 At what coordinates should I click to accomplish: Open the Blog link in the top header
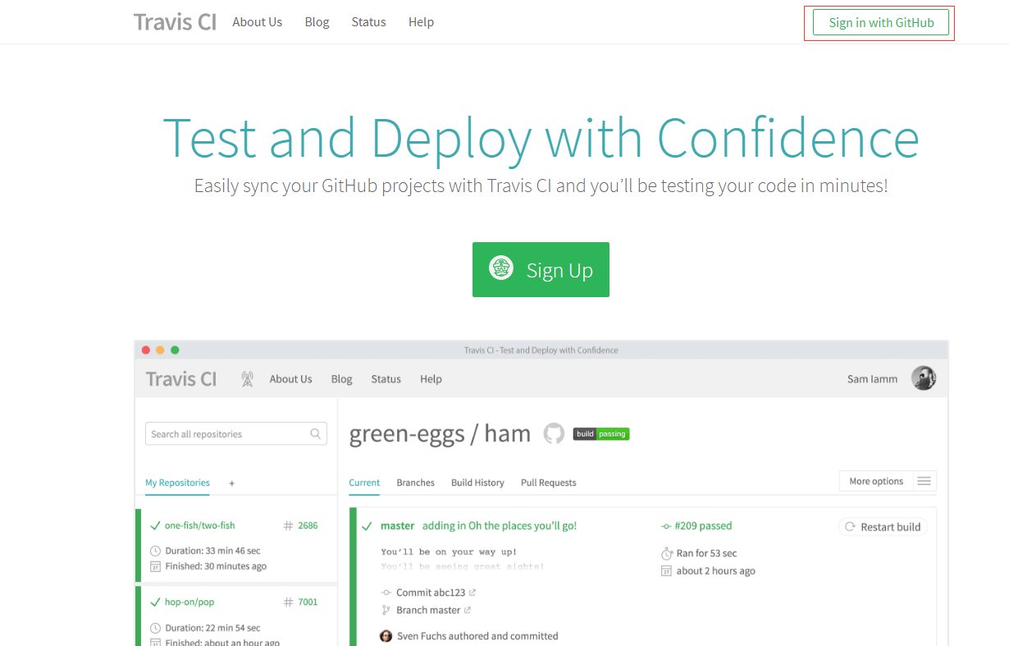(317, 22)
